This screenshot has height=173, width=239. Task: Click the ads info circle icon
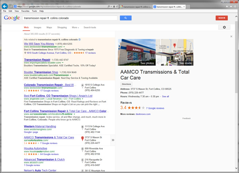pos(80,39)
